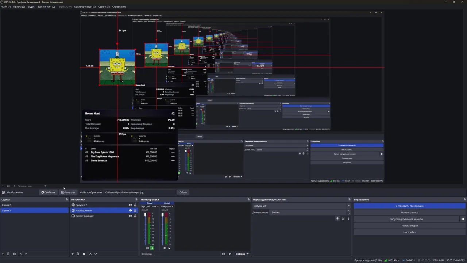Undock the Управление panel
The height and width of the screenshot is (263, 467).
point(464,199)
